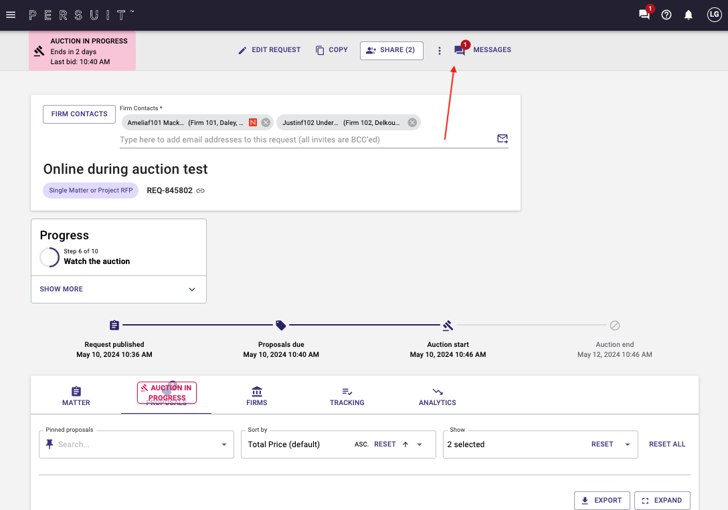This screenshot has width=728, height=510.
Task: Click the Firm Contacts button
Action: click(x=80, y=114)
